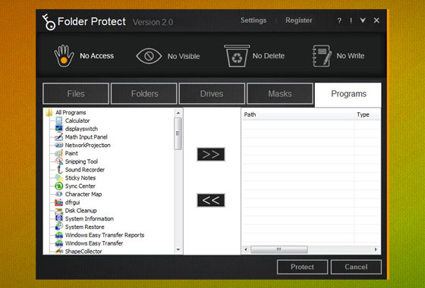The width and height of the screenshot is (425, 288).
Task: Select Windows Easy Transfer in the tree
Action: click(94, 243)
